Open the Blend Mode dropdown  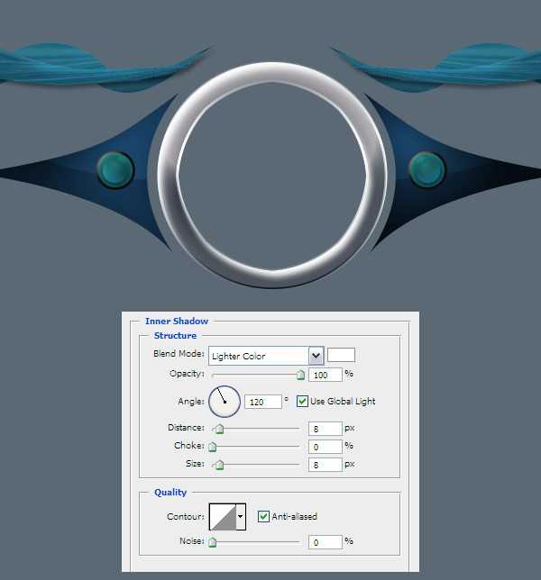point(266,356)
